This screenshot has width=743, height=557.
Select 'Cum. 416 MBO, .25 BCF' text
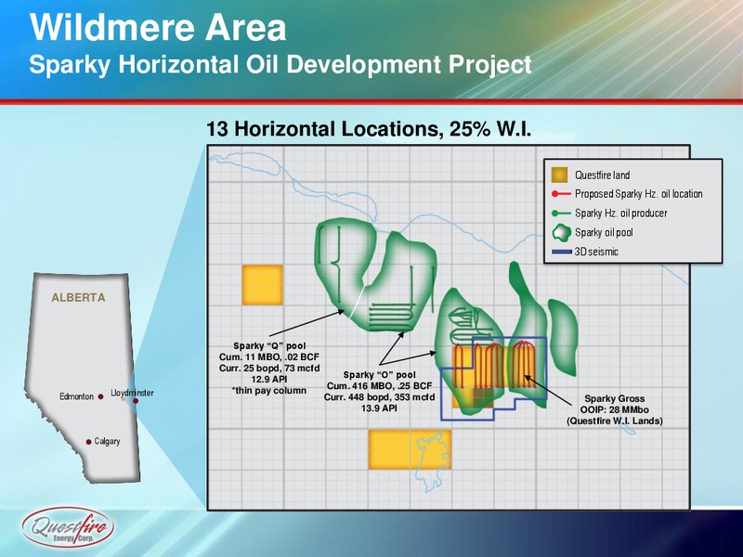click(379, 386)
